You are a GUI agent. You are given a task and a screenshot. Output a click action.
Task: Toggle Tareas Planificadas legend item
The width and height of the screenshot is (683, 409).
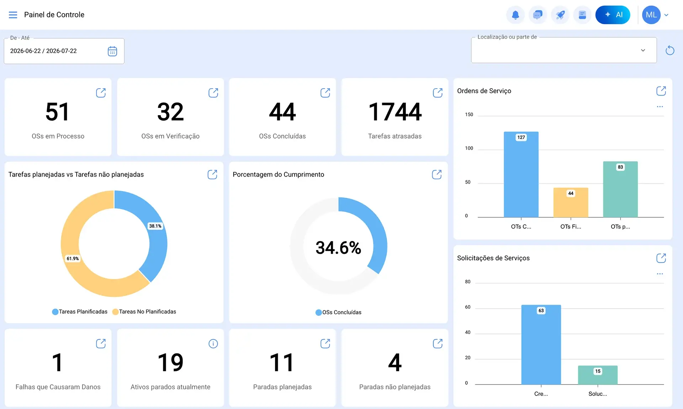pos(80,312)
